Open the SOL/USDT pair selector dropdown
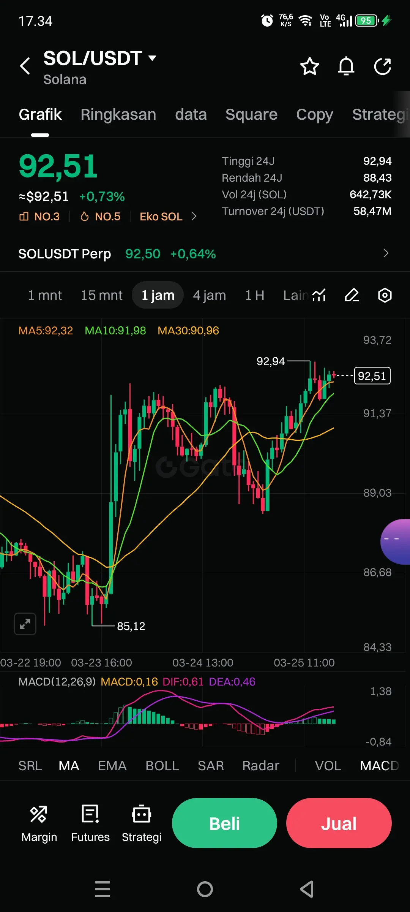The image size is (410, 912). click(100, 59)
